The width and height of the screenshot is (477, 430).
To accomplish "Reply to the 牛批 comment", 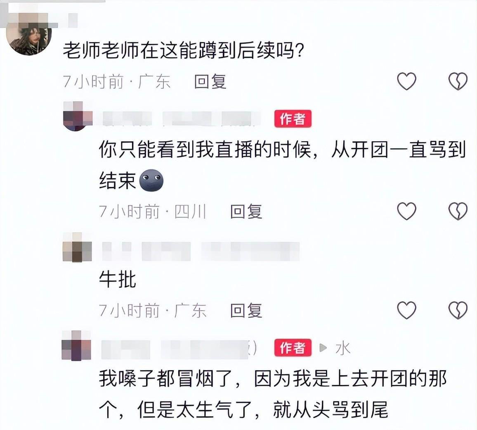I will (x=246, y=311).
